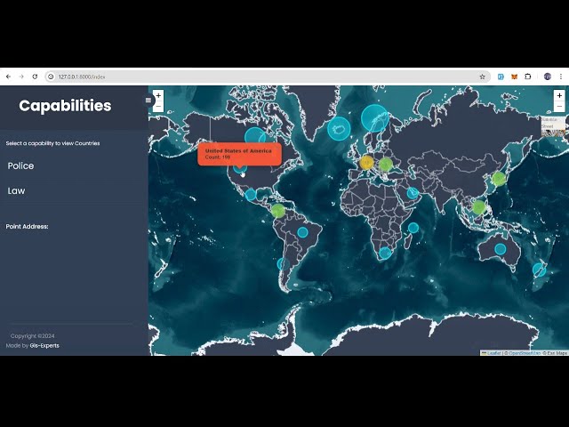Viewport: 569px width, 427px height.
Task: Reload the page
Action: (x=35, y=77)
